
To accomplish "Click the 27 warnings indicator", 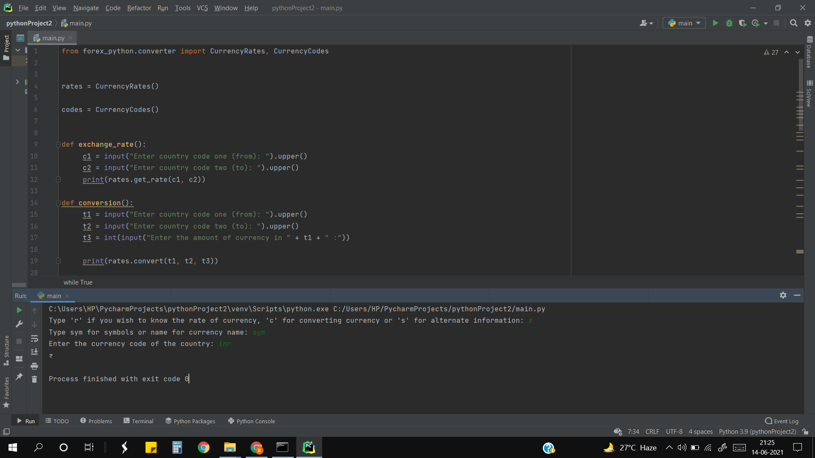I will pyautogui.click(x=771, y=52).
